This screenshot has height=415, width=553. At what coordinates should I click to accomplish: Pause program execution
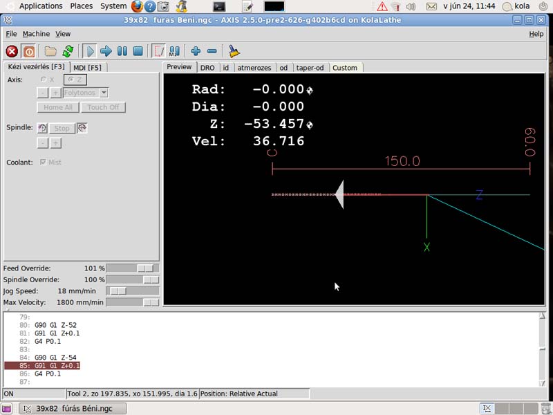[x=122, y=51]
